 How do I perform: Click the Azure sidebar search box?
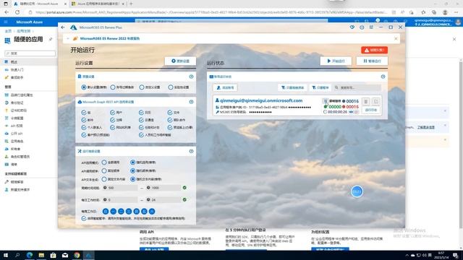(30, 53)
